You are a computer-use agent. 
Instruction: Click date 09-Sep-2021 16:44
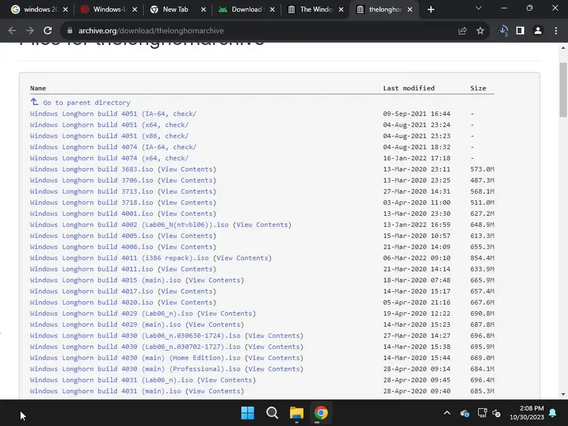click(x=417, y=114)
